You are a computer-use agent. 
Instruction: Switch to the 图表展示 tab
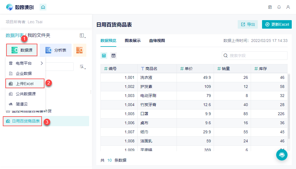coord(133,41)
